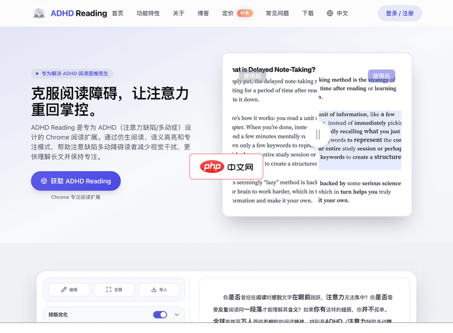The height and width of the screenshot is (333, 453).
Task: Toggle the 排版优化 switch
Action: tap(160, 315)
